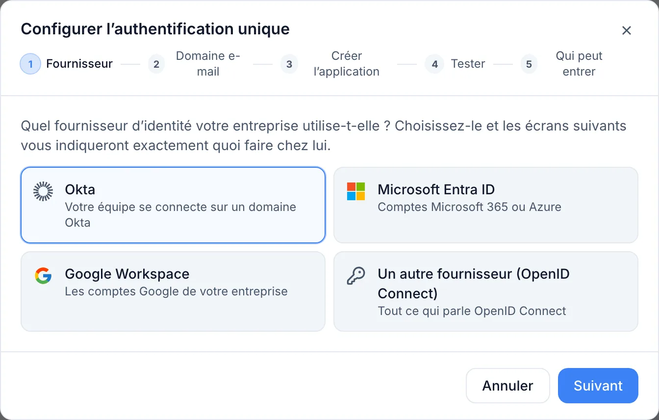Screen dimensions: 659x420
Task: Choose the Microsoft Entra ID provider card
Action: [486, 205]
